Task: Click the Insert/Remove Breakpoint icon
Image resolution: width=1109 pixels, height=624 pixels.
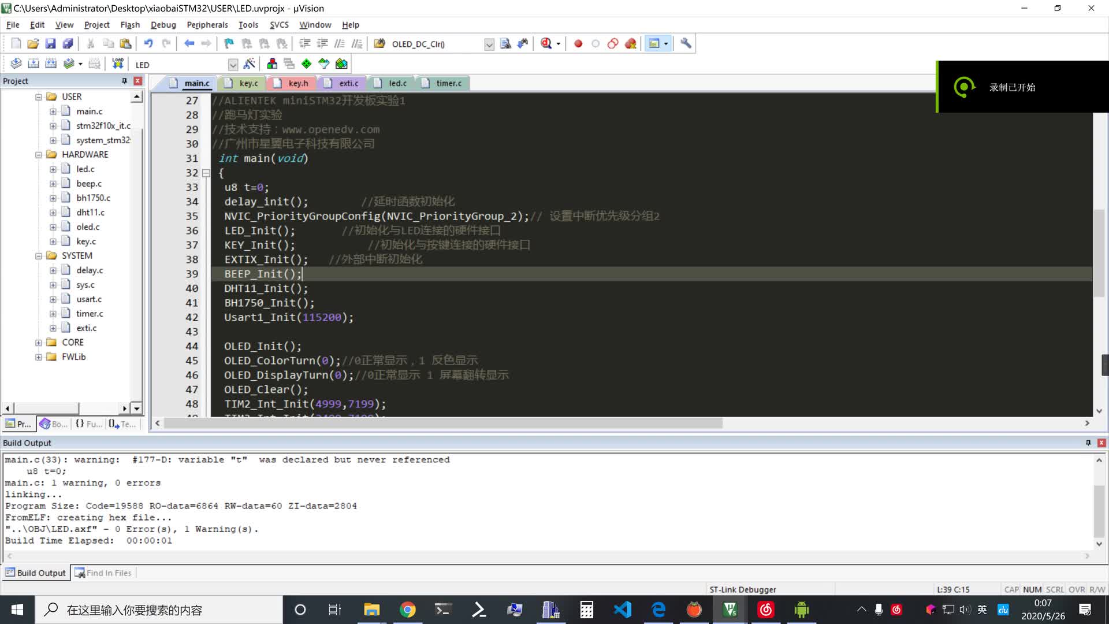Action: pos(580,43)
